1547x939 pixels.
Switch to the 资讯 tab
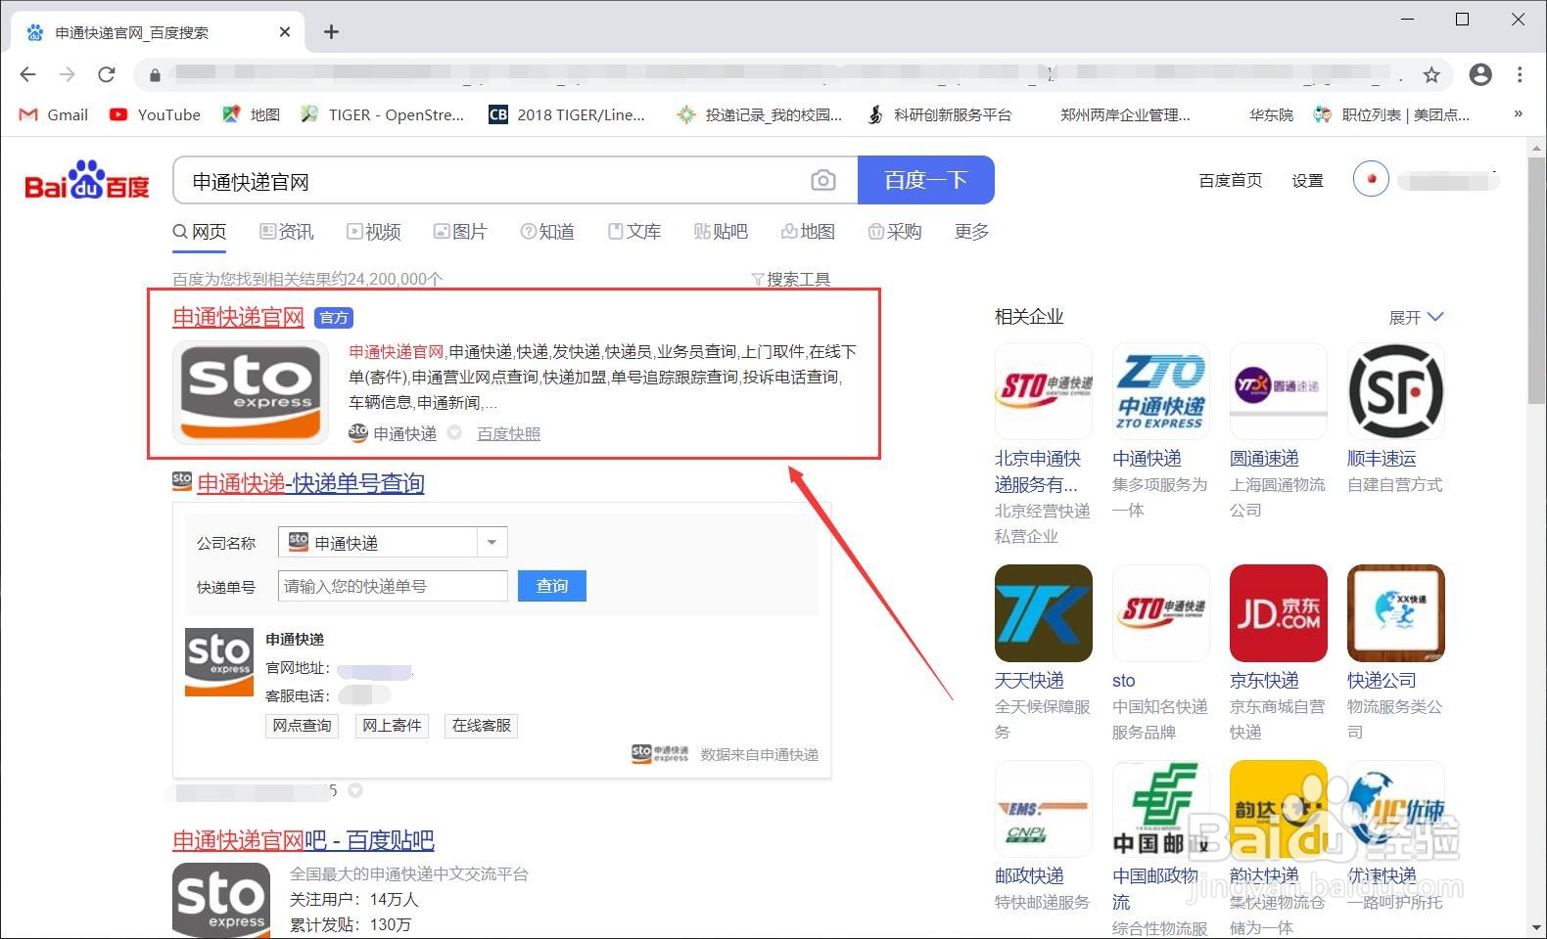[x=287, y=232]
